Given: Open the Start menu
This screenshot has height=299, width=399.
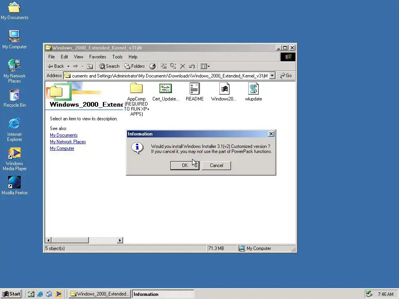Looking at the screenshot, I should (x=11, y=294).
